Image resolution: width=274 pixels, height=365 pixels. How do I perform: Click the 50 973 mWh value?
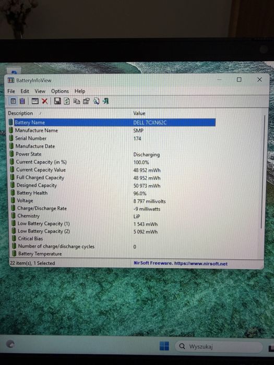(x=147, y=186)
